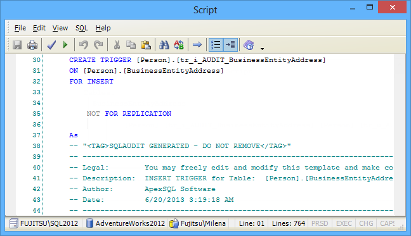411x236 pixels.
Task: Click the Lines: 764 status indicator
Action: click(x=289, y=224)
